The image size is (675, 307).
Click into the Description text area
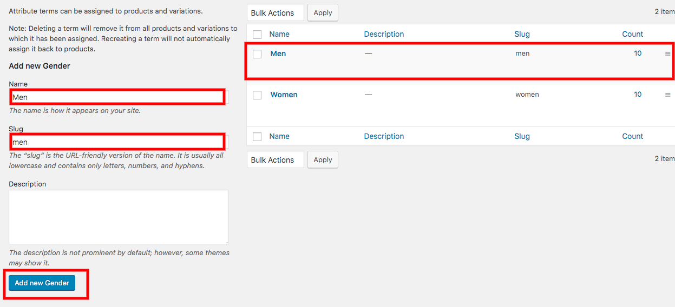point(119,217)
